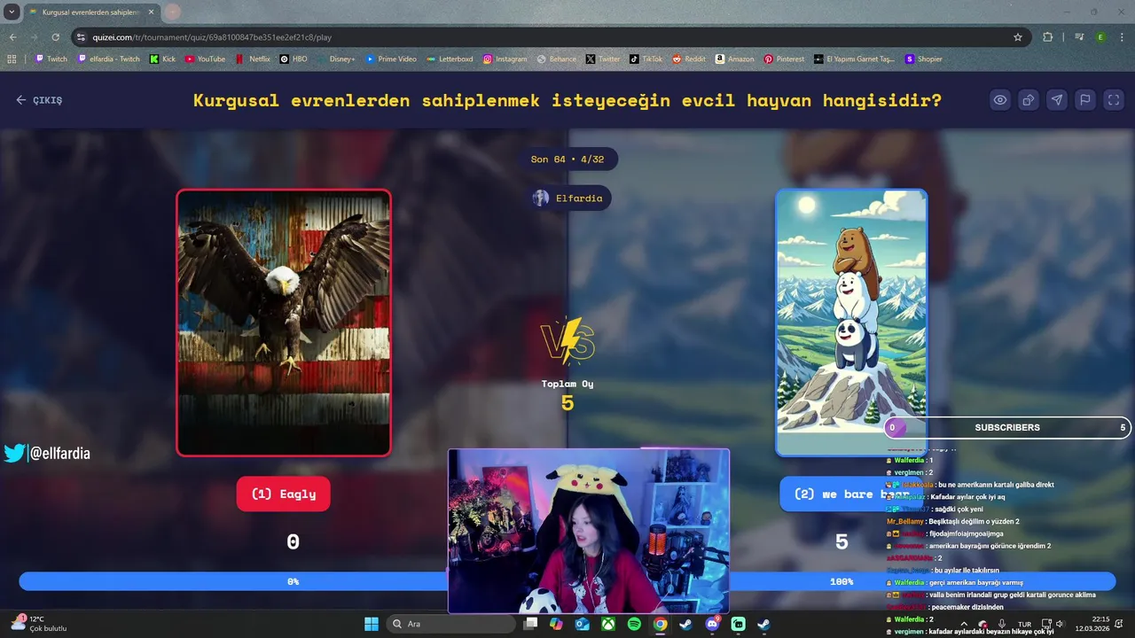Bookmark this page with the star icon

click(x=1018, y=37)
